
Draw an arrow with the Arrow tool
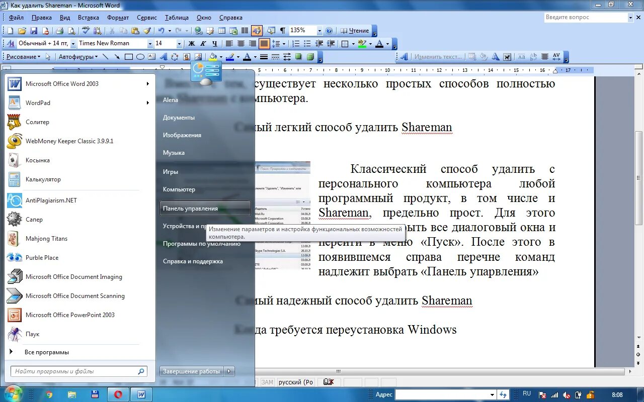tap(117, 57)
